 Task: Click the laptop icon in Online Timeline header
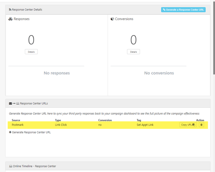pos(11,166)
